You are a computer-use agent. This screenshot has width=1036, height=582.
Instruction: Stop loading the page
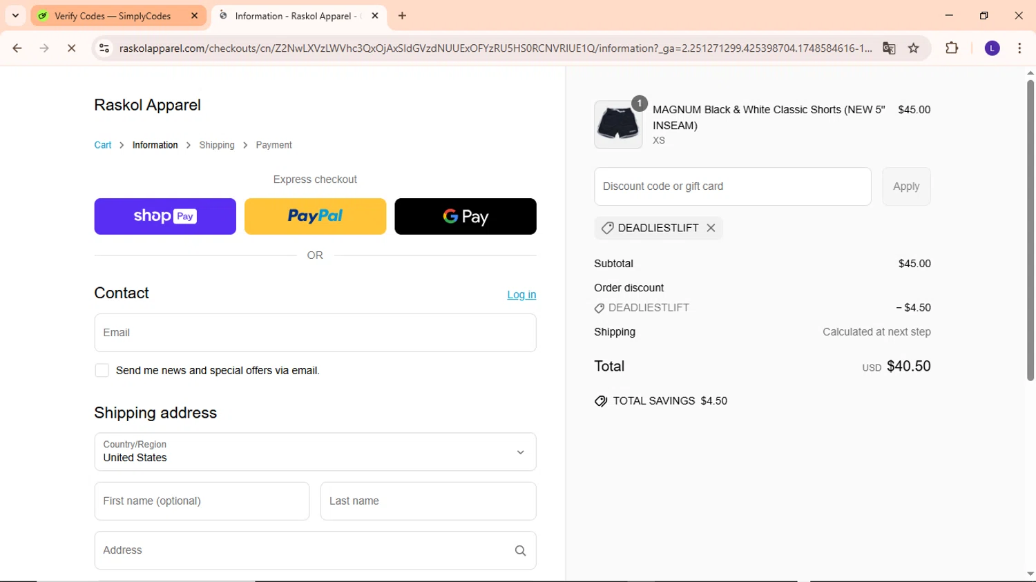pyautogui.click(x=71, y=48)
